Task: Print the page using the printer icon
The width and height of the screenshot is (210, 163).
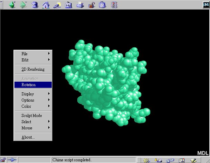Action: tap(80, 5)
